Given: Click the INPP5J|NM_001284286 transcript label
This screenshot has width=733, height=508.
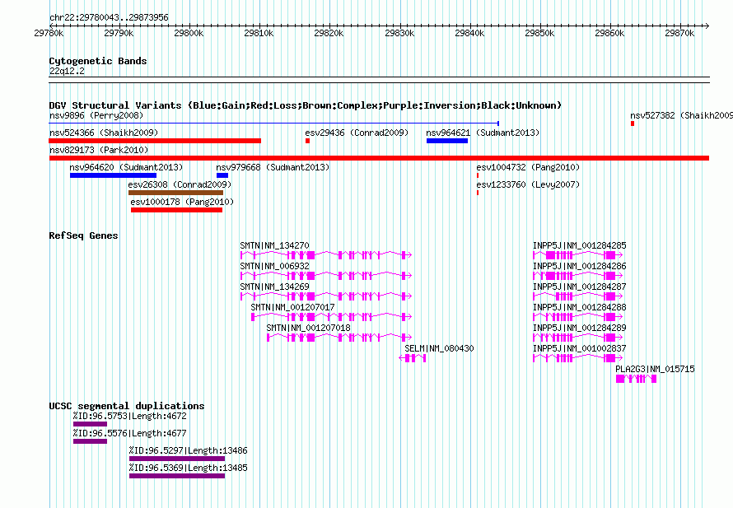Looking at the screenshot, I should pyautogui.click(x=580, y=266).
